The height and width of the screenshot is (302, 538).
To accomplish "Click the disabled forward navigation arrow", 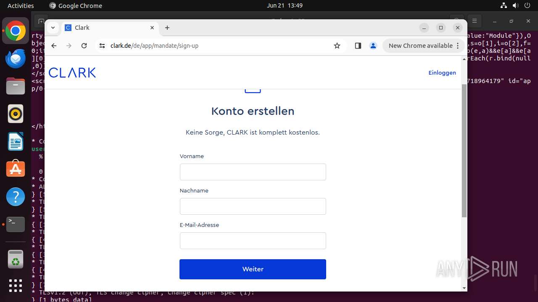I will [69, 46].
